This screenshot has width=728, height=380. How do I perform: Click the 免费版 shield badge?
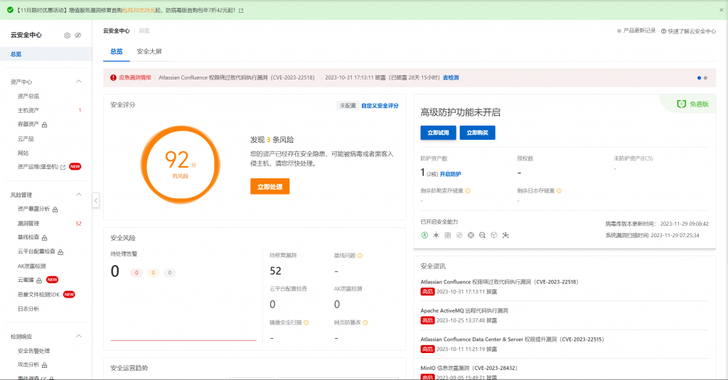(x=692, y=104)
